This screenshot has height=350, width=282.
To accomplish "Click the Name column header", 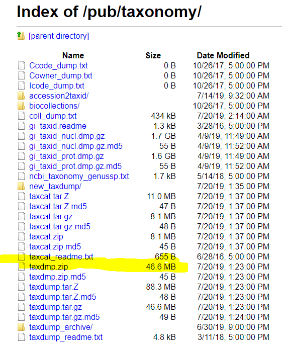I will (73, 55).
